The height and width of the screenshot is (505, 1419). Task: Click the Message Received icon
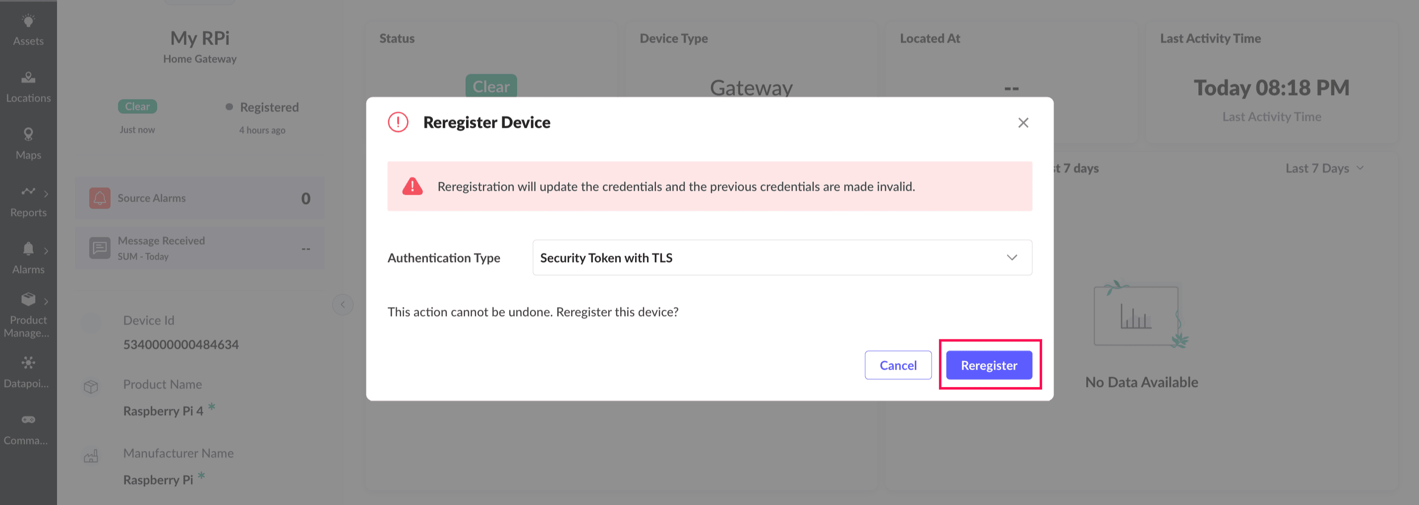point(100,248)
